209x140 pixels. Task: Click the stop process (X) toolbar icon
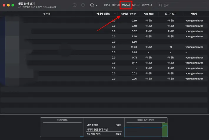coord(74,5)
